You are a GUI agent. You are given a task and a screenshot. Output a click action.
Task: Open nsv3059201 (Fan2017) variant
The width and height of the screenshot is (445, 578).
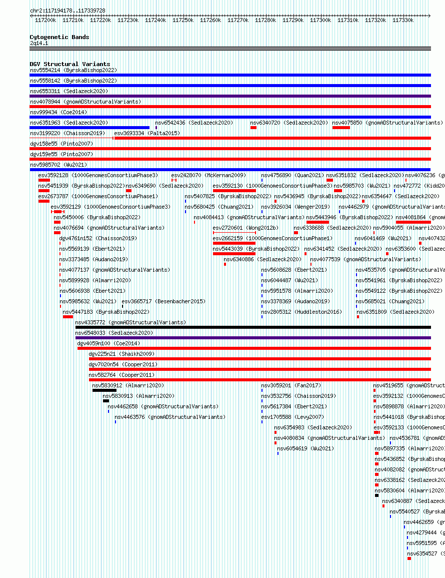[291, 385]
